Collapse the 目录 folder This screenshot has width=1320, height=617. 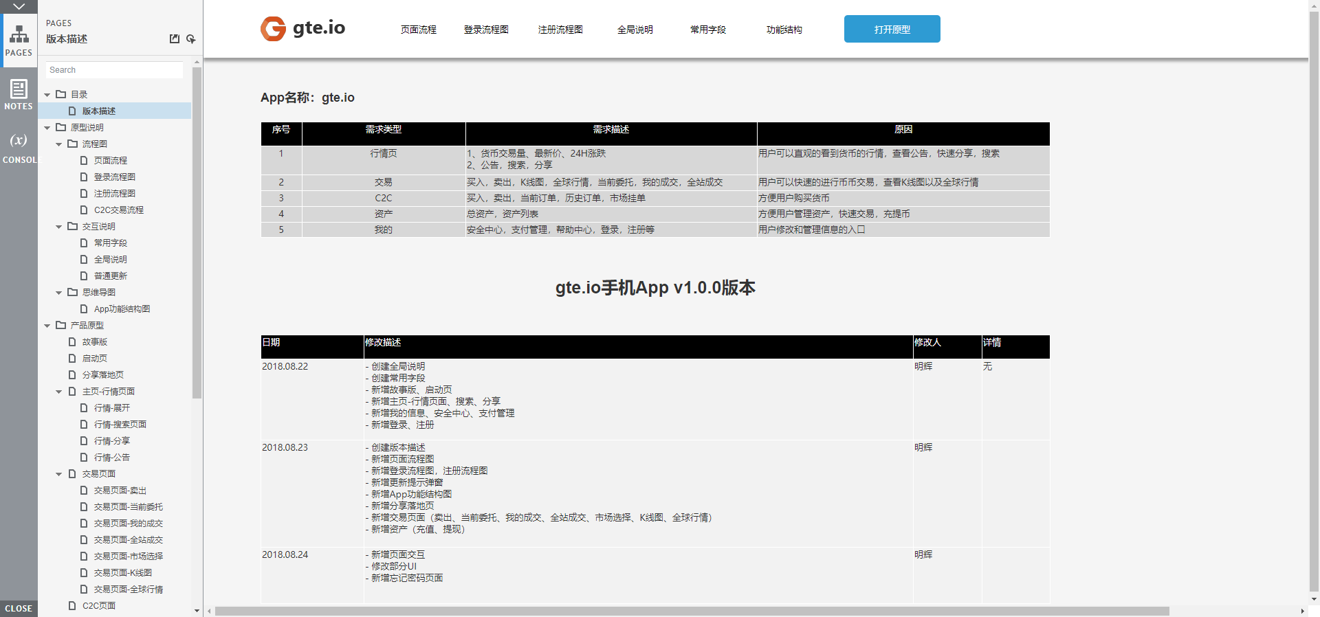[x=47, y=95]
